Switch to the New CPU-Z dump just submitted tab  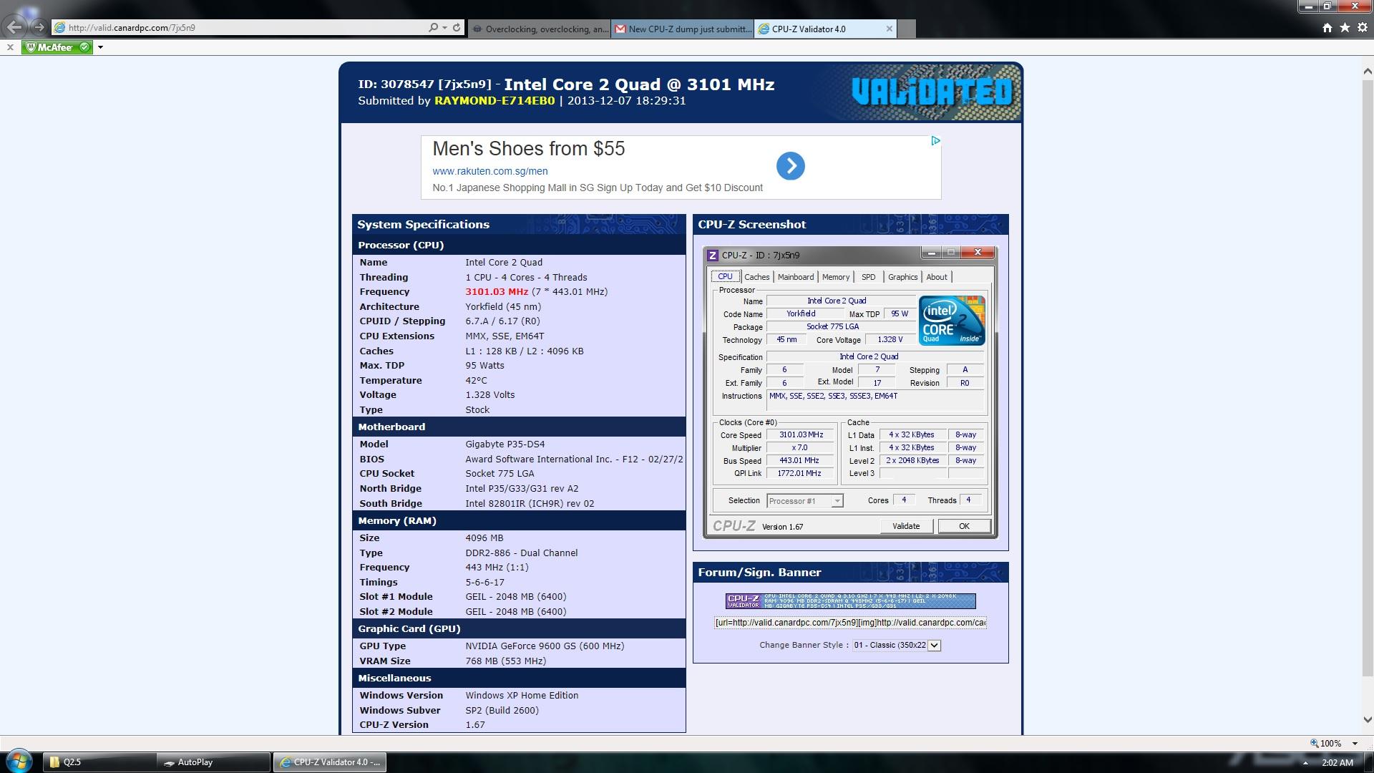click(x=683, y=29)
